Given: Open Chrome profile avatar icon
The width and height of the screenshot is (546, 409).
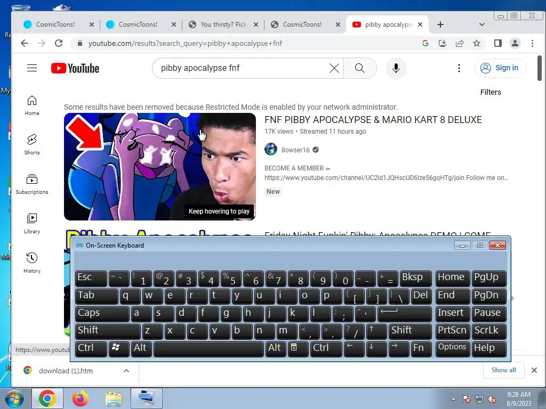Looking at the screenshot, I should [x=515, y=43].
